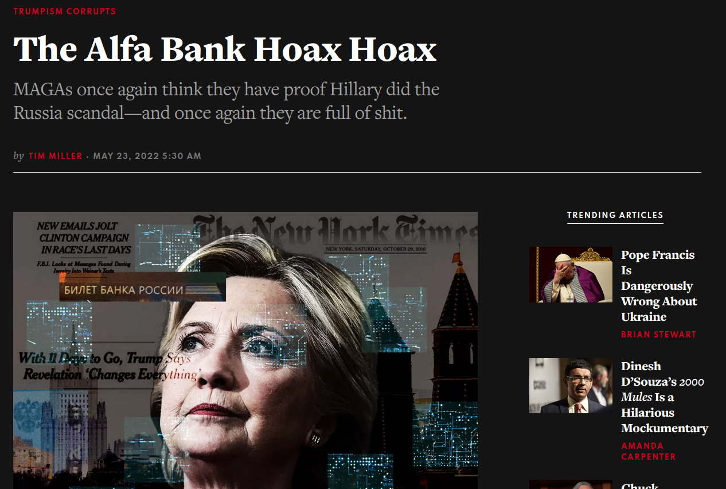Open the Trumpism Corrupts category link

pos(64,11)
